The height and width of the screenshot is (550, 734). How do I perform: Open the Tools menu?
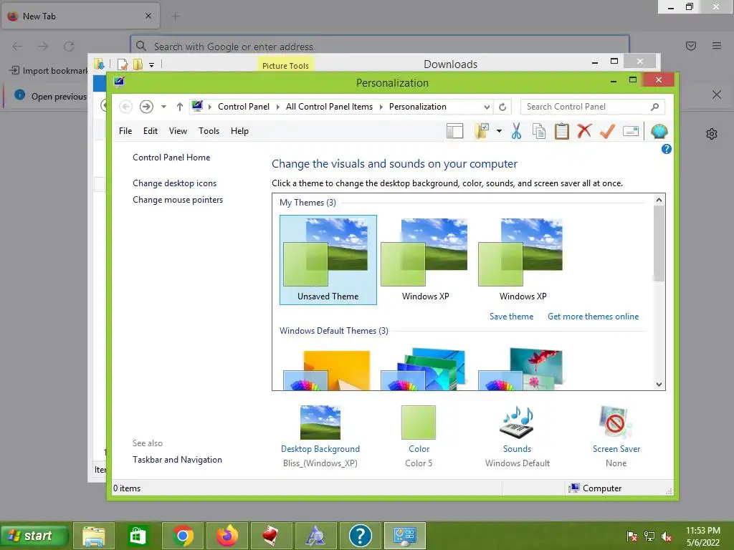[209, 131]
